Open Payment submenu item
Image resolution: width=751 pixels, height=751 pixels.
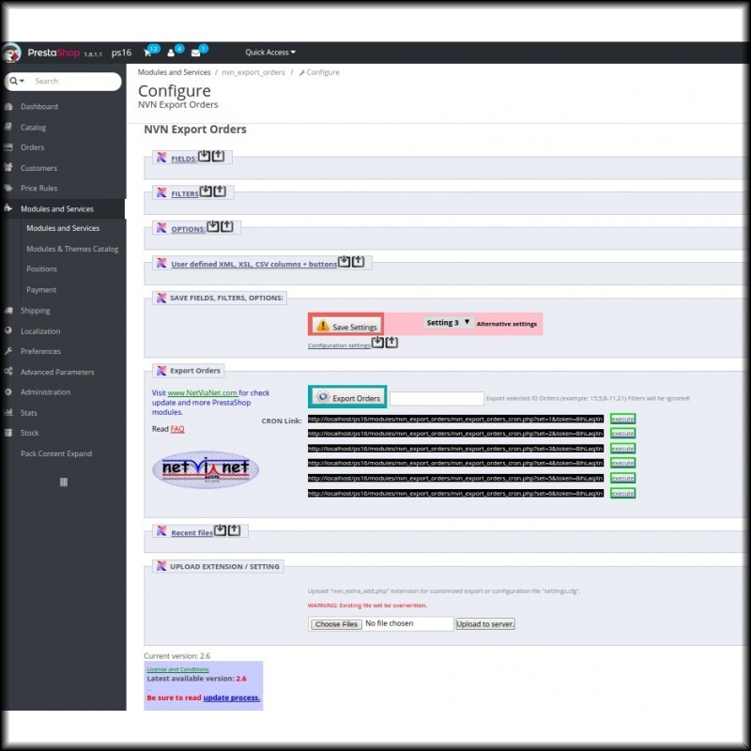pos(41,290)
